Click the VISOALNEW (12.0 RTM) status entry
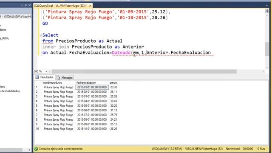 [x=167, y=149]
